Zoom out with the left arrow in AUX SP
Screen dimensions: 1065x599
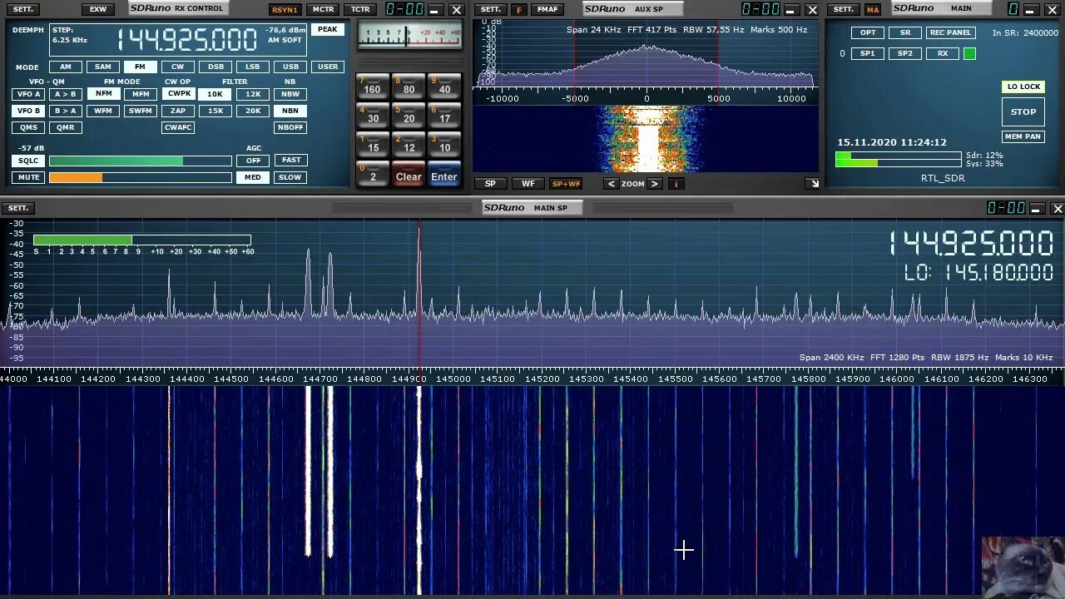[612, 184]
